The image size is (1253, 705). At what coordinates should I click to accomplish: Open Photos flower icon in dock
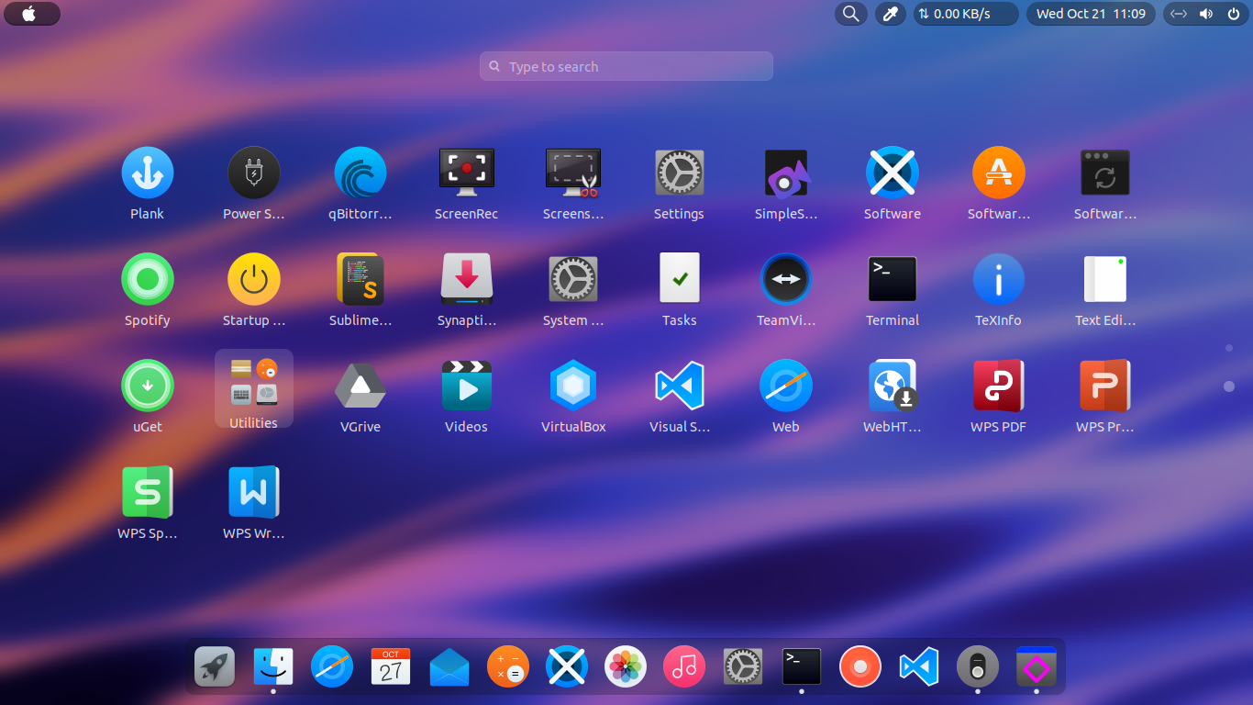click(x=626, y=666)
